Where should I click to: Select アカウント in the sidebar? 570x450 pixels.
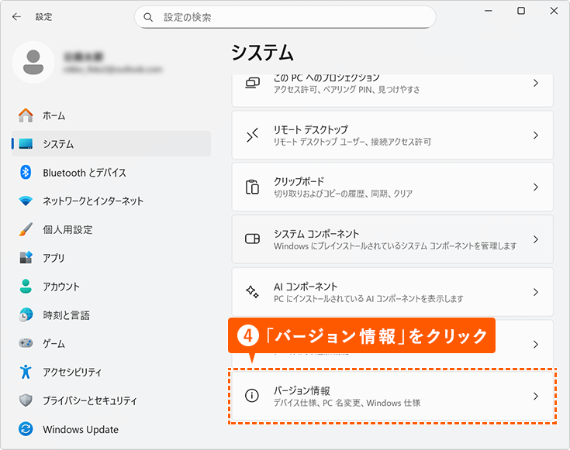[x=60, y=287]
